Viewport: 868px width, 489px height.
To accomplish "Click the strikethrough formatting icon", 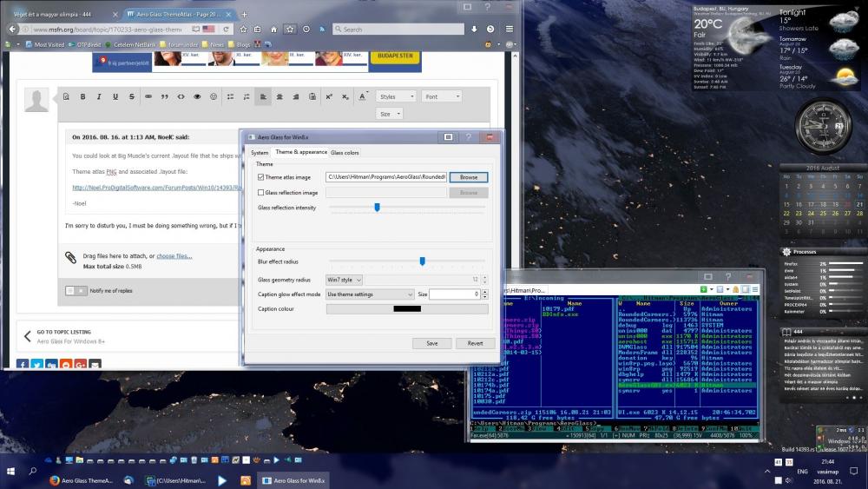I will click(131, 96).
